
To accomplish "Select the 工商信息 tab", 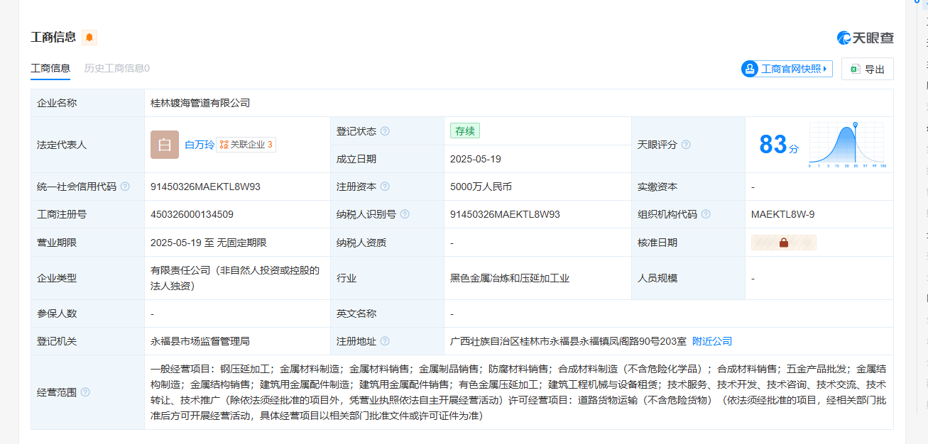I will [50, 68].
